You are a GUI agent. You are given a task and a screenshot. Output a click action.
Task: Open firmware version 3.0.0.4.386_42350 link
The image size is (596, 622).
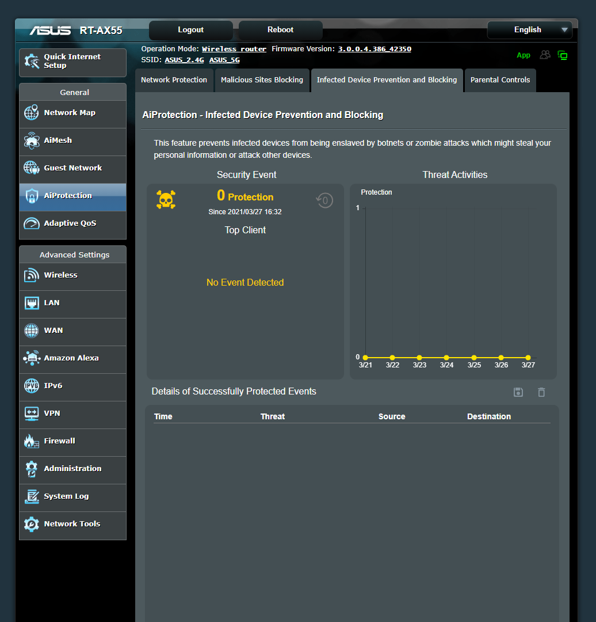(375, 49)
